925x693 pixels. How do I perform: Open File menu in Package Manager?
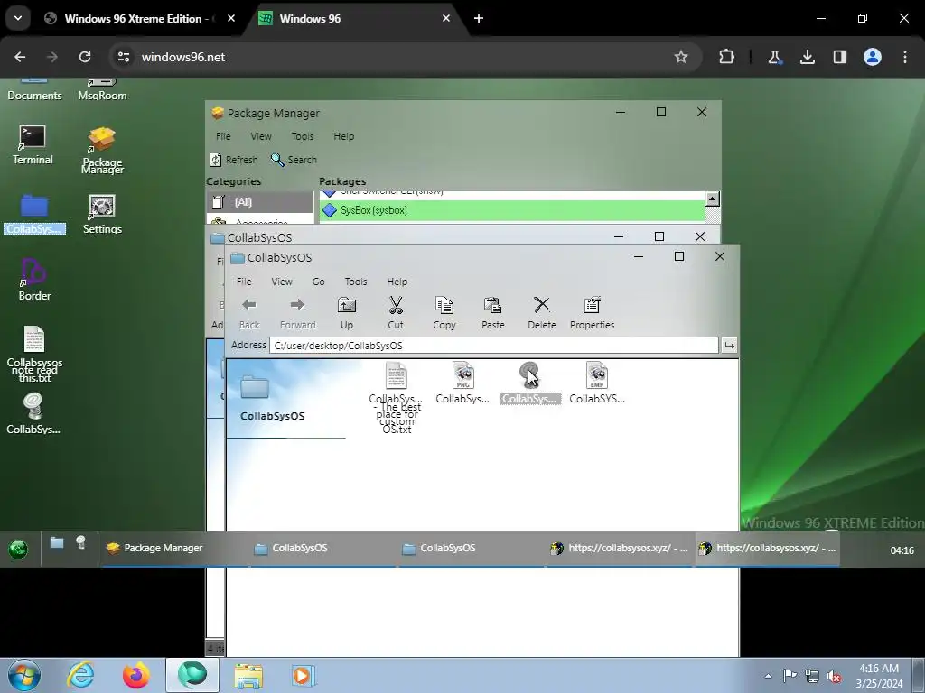coord(223,136)
